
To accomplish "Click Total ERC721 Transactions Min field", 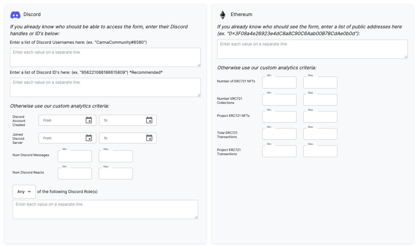I will (279, 134).
